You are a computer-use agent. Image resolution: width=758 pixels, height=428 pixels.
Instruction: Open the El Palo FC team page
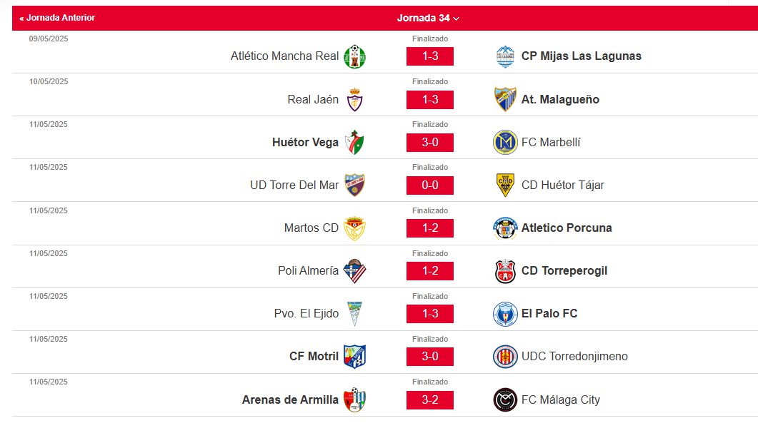click(549, 314)
